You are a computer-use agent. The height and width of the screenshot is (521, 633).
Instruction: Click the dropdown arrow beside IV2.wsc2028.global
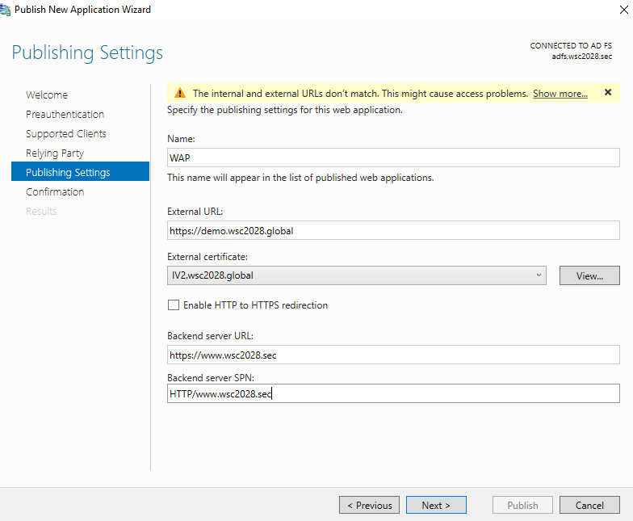coord(539,275)
